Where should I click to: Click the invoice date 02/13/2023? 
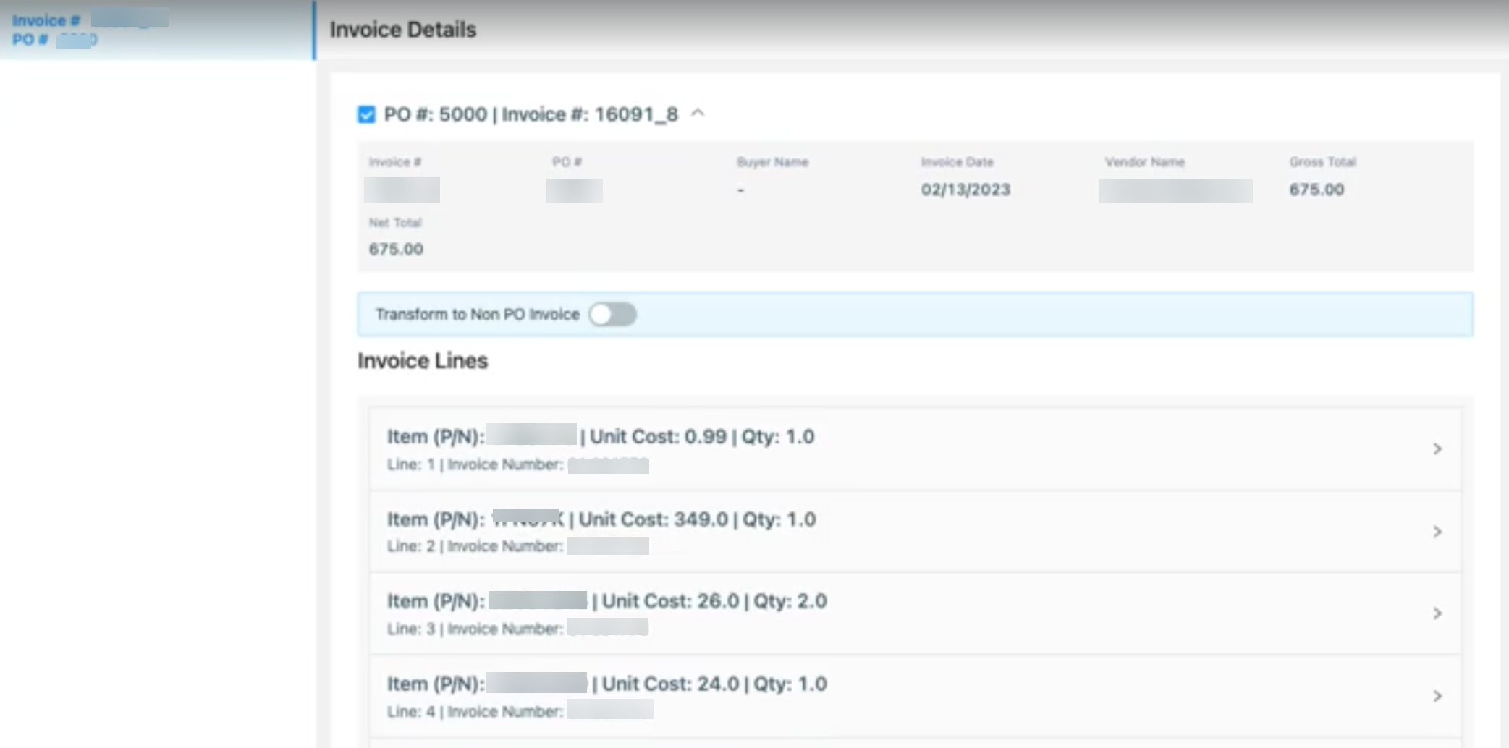965,190
